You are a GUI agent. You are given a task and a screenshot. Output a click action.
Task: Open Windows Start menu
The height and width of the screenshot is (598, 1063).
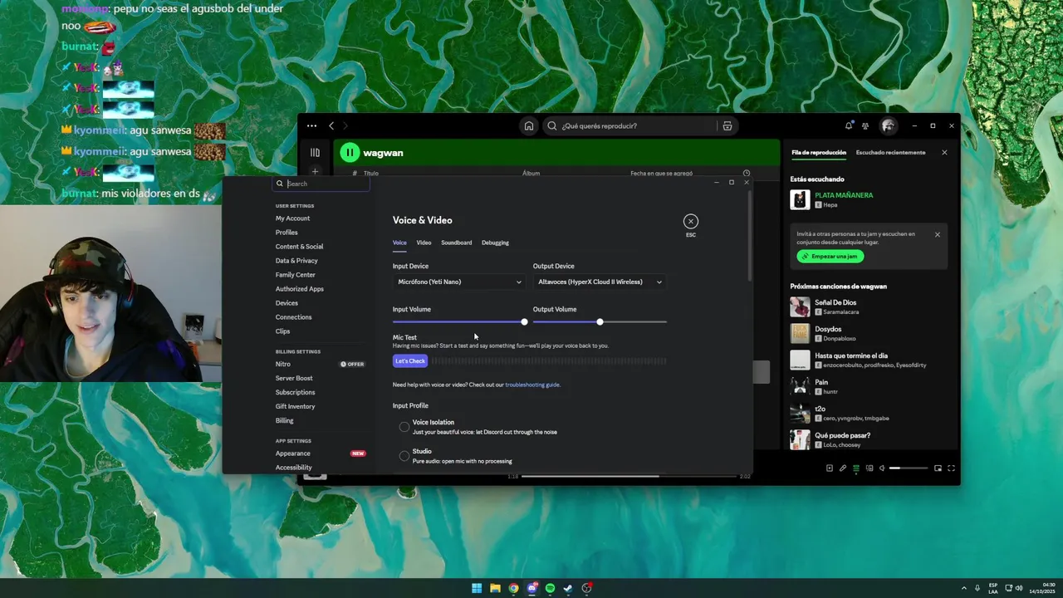(477, 588)
